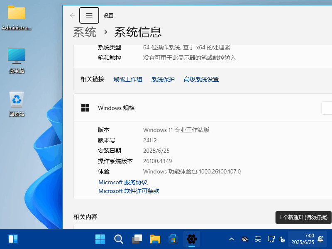Click the copy button in Windows 规格 header
332x249 pixels.
pyautogui.click(x=327, y=108)
